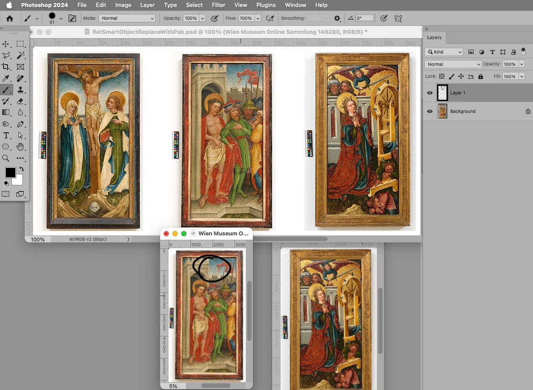Open the layer blend mode Normal dropdown
This screenshot has width=533, height=390.
tap(453, 64)
